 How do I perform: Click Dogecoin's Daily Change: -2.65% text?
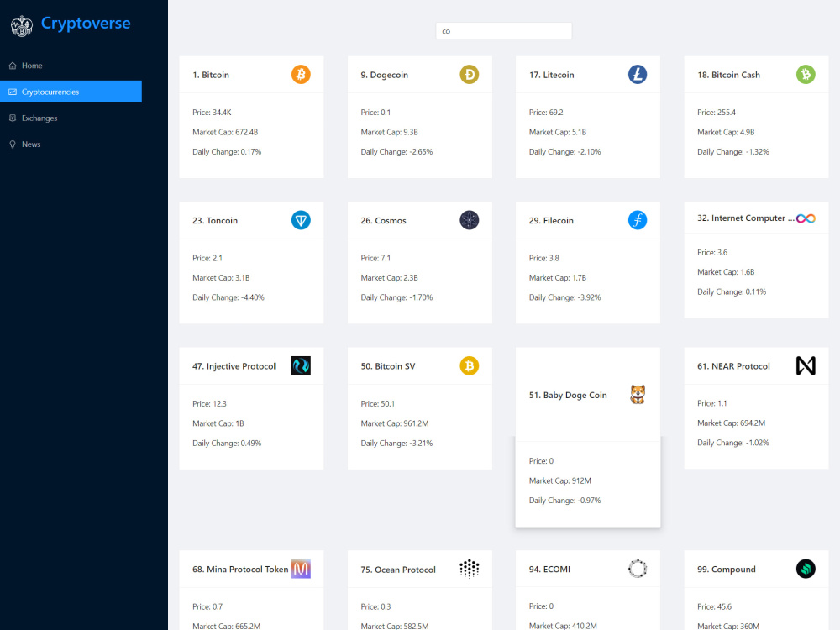tap(396, 152)
